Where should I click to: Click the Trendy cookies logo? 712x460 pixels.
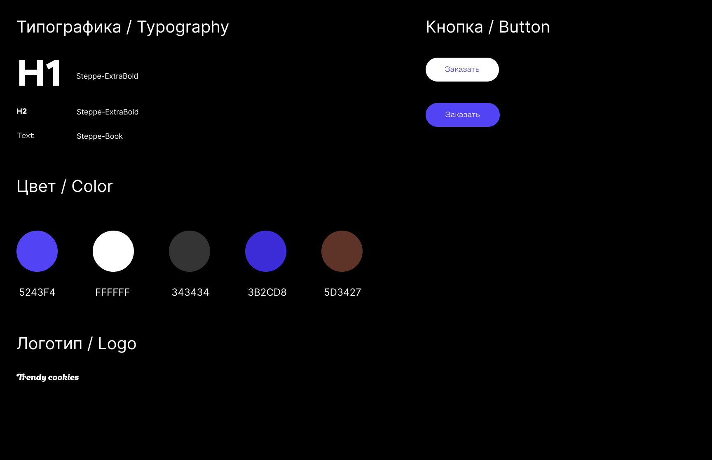[48, 377]
